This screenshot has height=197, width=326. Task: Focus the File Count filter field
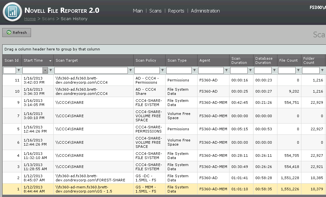click(287, 71)
